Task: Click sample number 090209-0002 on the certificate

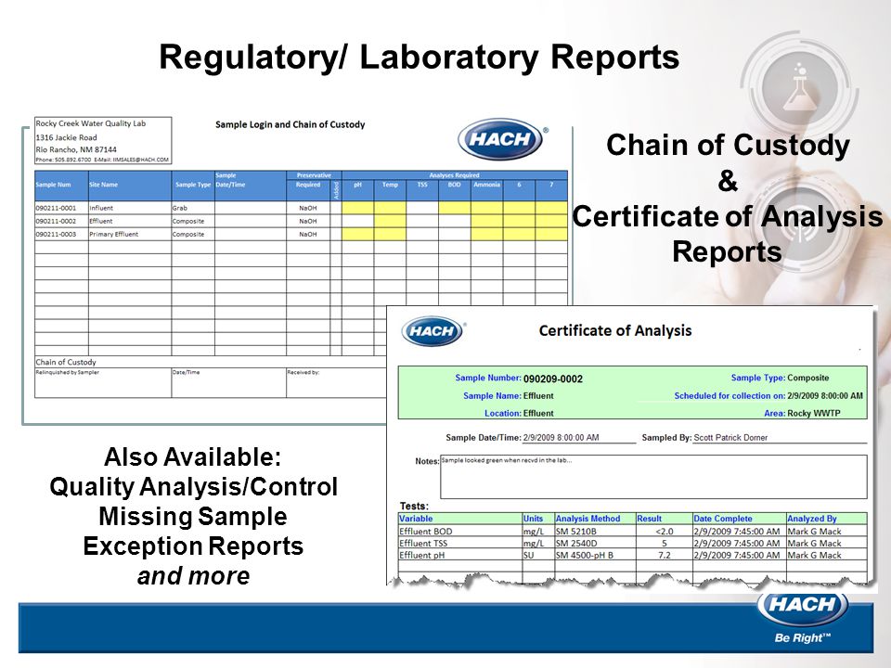Action: (x=553, y=379)
